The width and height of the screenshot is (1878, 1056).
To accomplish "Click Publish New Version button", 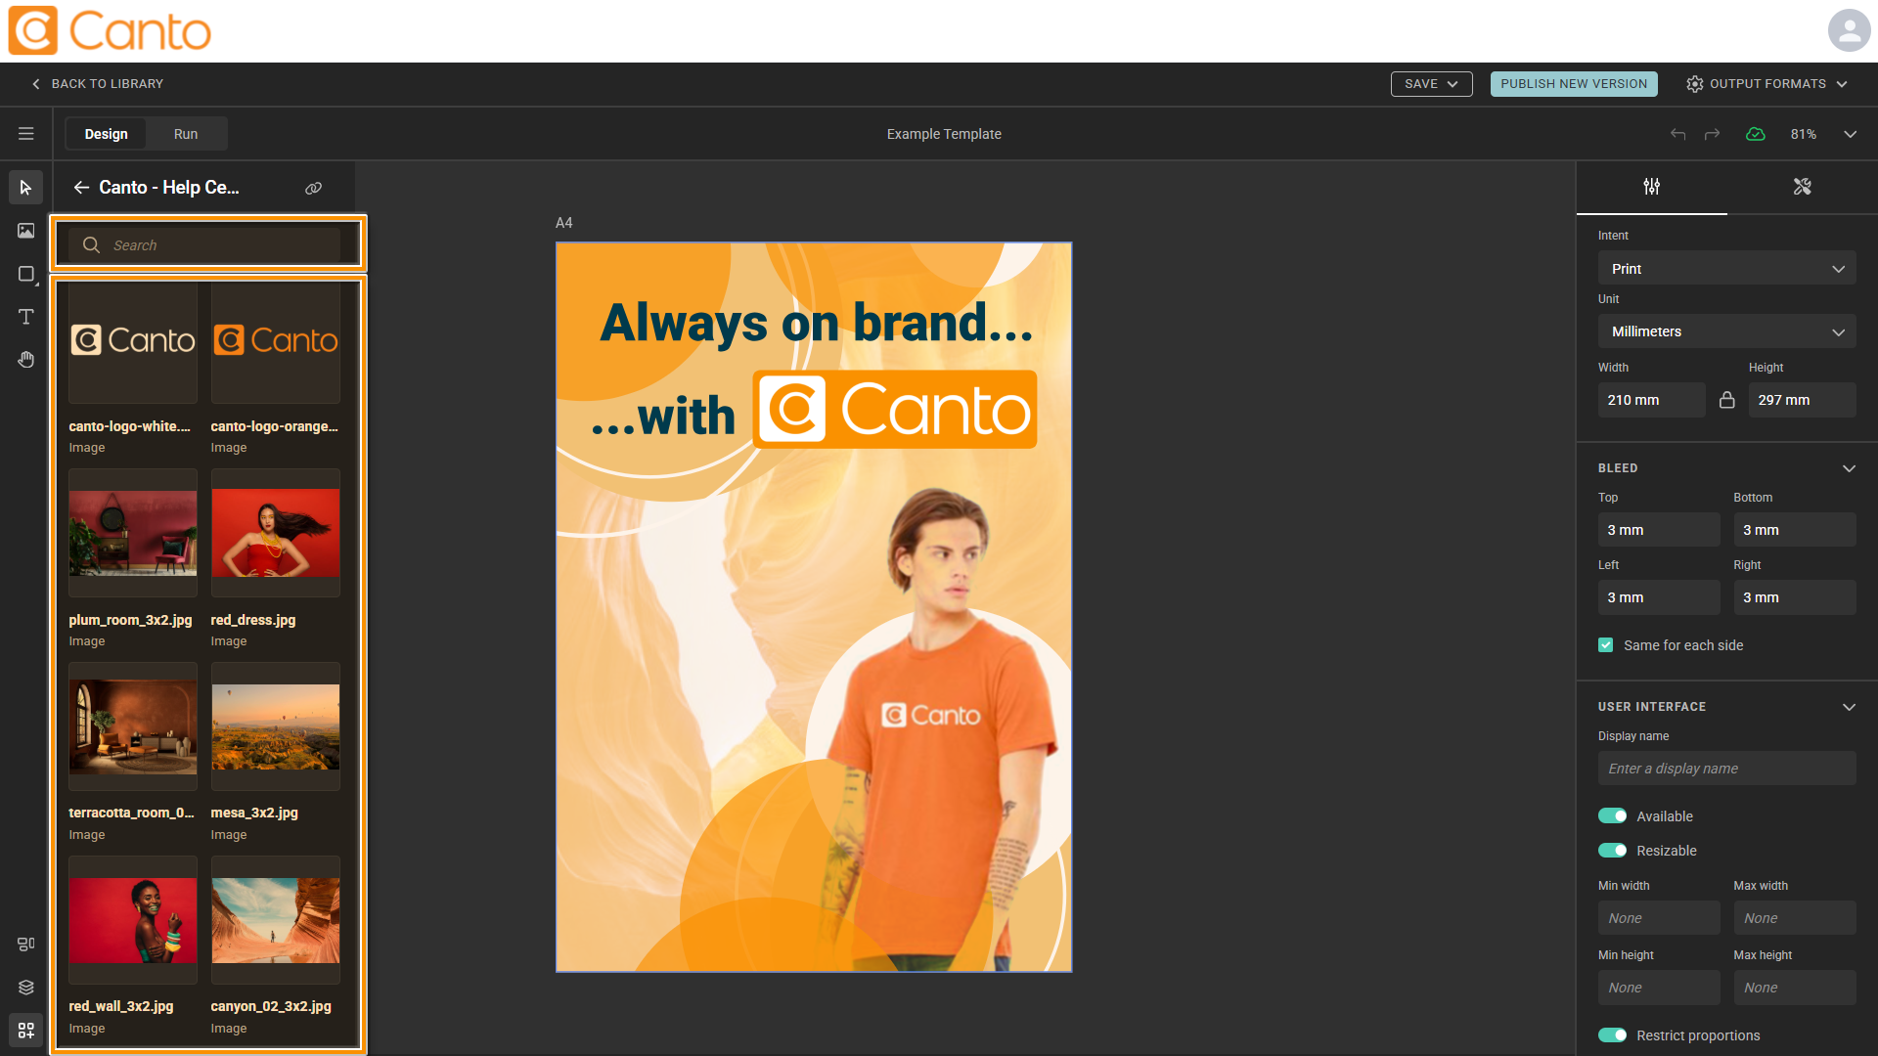I will 1573,84.
